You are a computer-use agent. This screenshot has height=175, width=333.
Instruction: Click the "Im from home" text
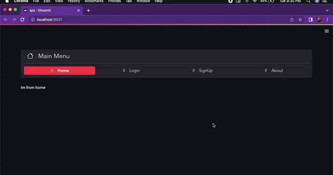(x=33, y=87)
